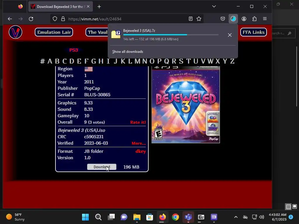Click the Rate it! link

tap(138, 122)
